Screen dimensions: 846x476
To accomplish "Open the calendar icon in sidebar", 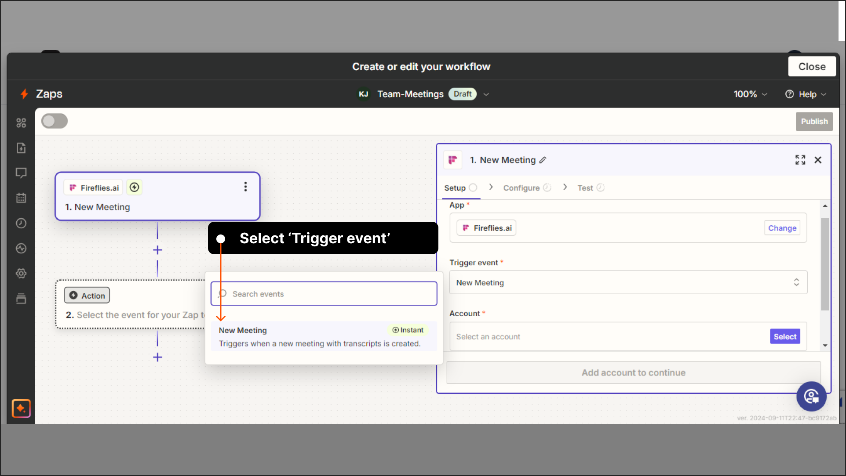I will pyautogui.click(x=21, y=198).
